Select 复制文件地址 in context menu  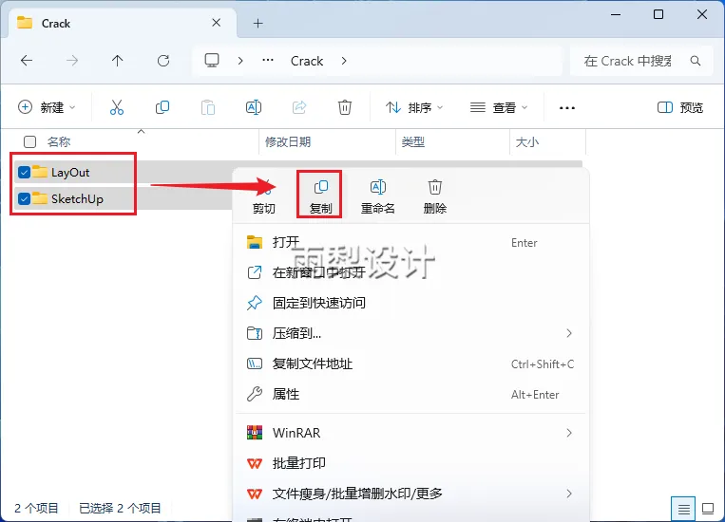pyautogui.click(x=410, y=364)
